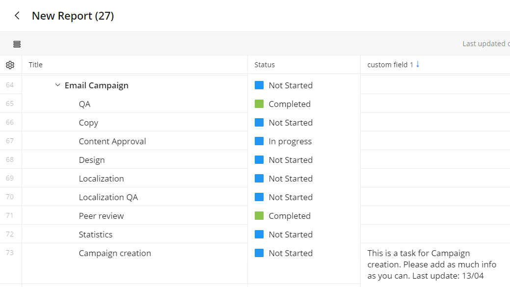Click the QA status color square
Screen dimensions: 510x287
pos(259,104)
